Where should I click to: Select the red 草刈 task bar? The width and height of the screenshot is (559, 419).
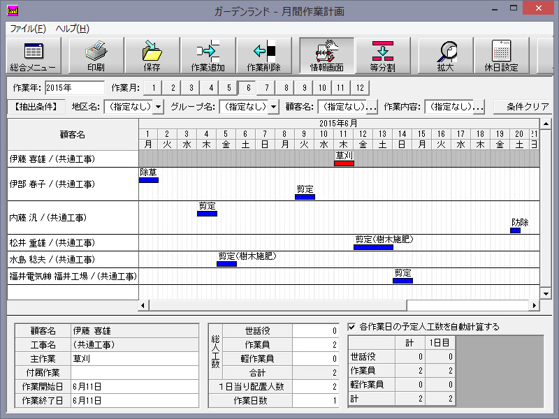(344, 163)
